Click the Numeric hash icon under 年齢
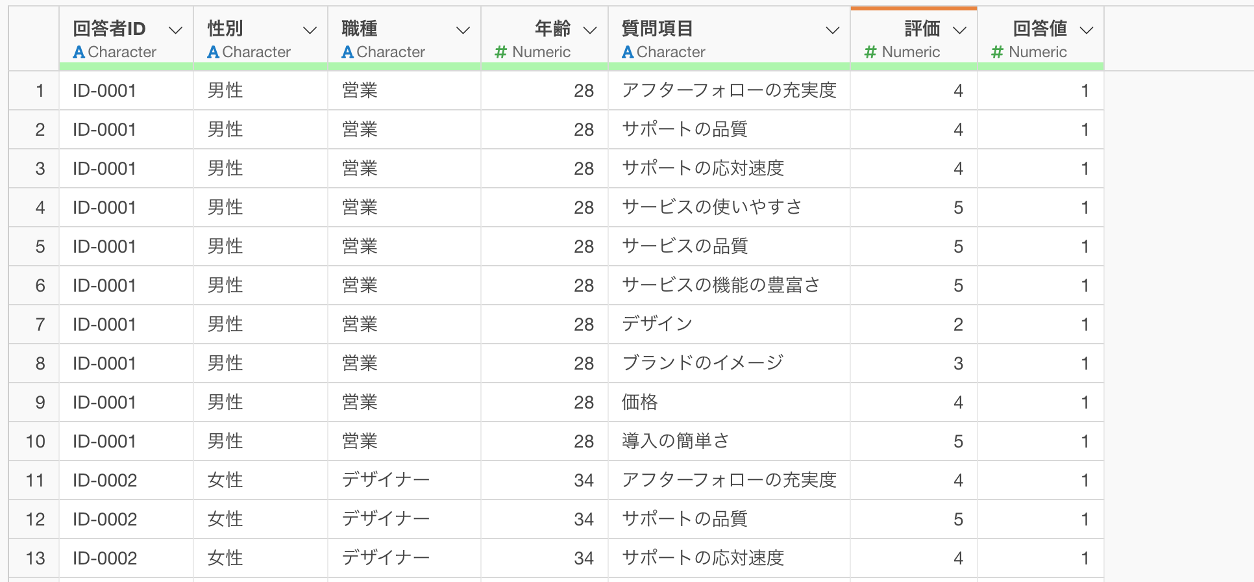This screenshot has height=582, width=1254. click(500, 52)
